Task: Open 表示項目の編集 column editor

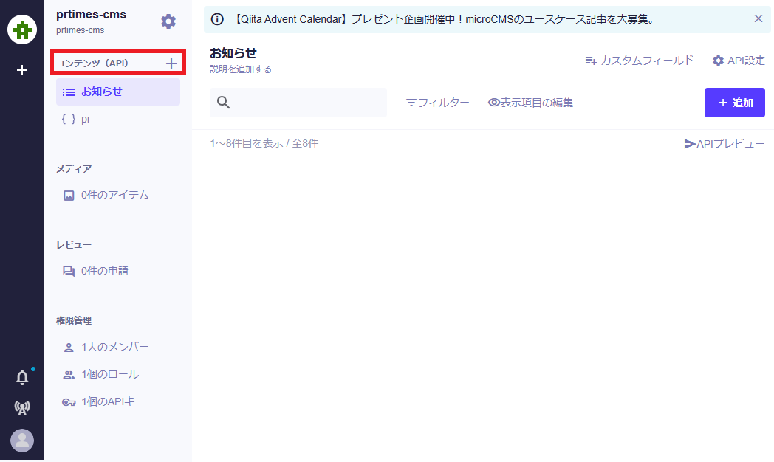Action: (530, 103)
